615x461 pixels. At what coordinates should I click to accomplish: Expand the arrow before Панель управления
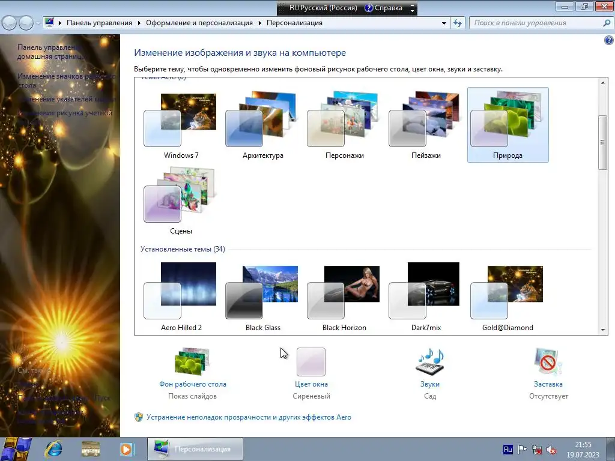pos(60,23)
